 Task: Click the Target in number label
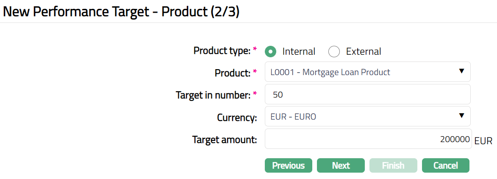pyautogui.click(x=213, y=95)
